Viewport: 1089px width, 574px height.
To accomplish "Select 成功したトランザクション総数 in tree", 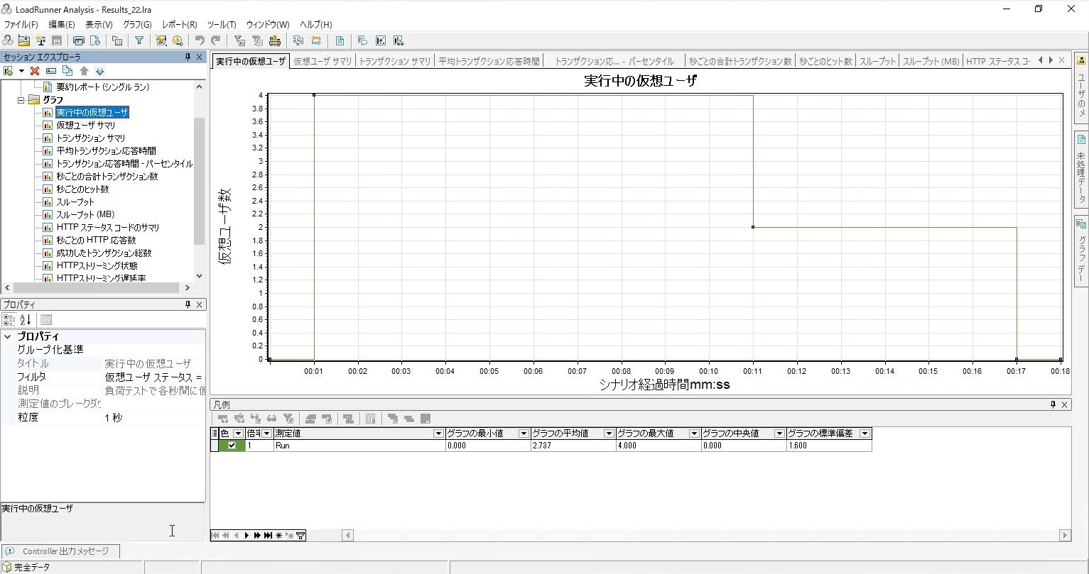I will (x=104, y=253).
